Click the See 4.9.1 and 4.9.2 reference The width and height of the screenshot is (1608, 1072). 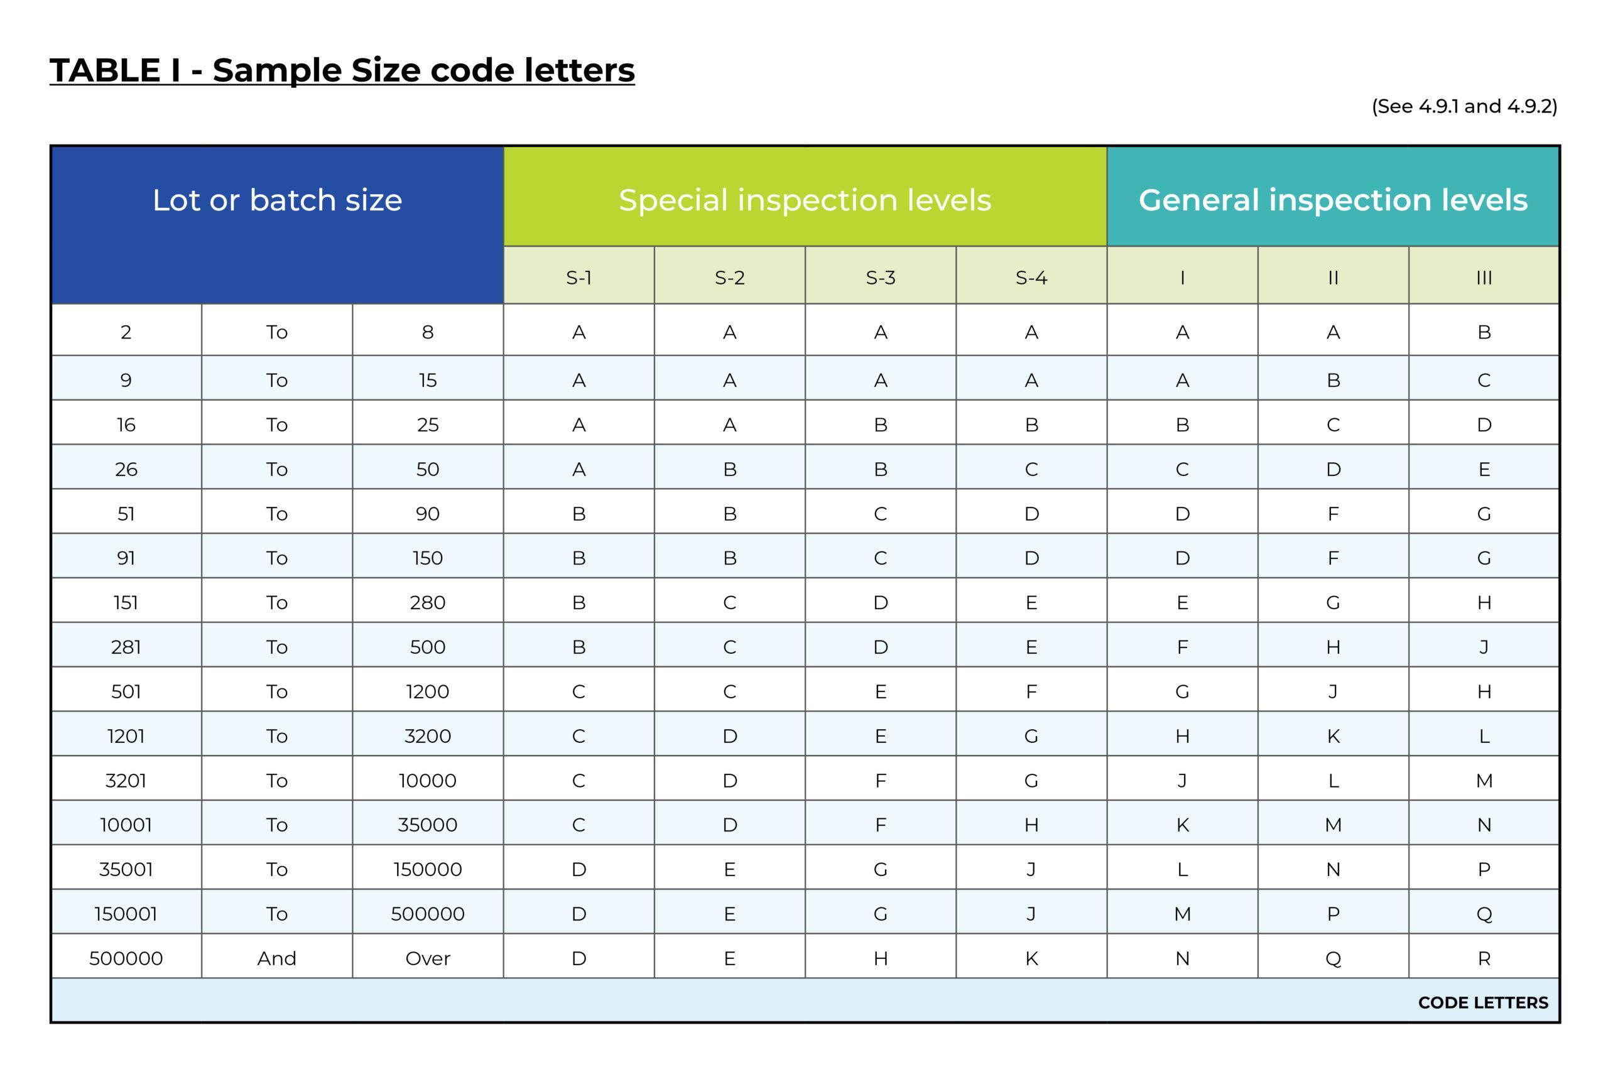tap(1464, 107)
